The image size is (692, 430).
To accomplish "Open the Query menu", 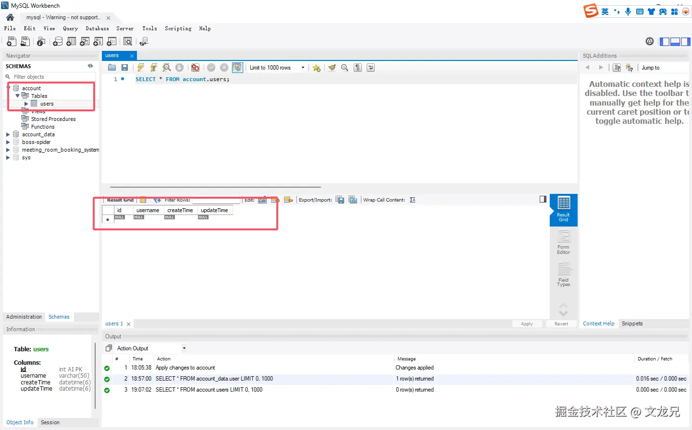I will click(70, 28).
